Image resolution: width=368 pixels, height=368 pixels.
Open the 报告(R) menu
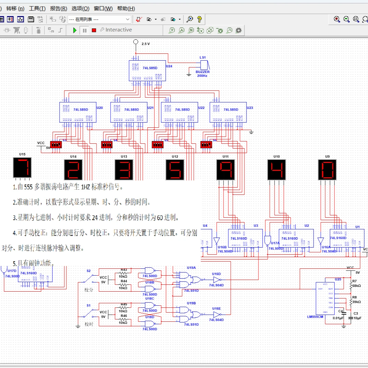pos(59,9)
